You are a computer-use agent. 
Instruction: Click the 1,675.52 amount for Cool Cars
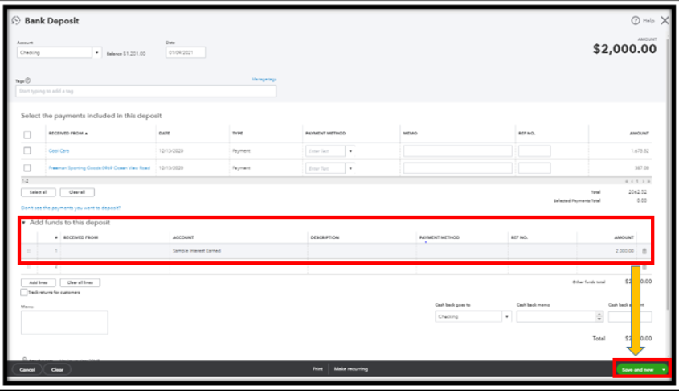[x=640, y=151]
